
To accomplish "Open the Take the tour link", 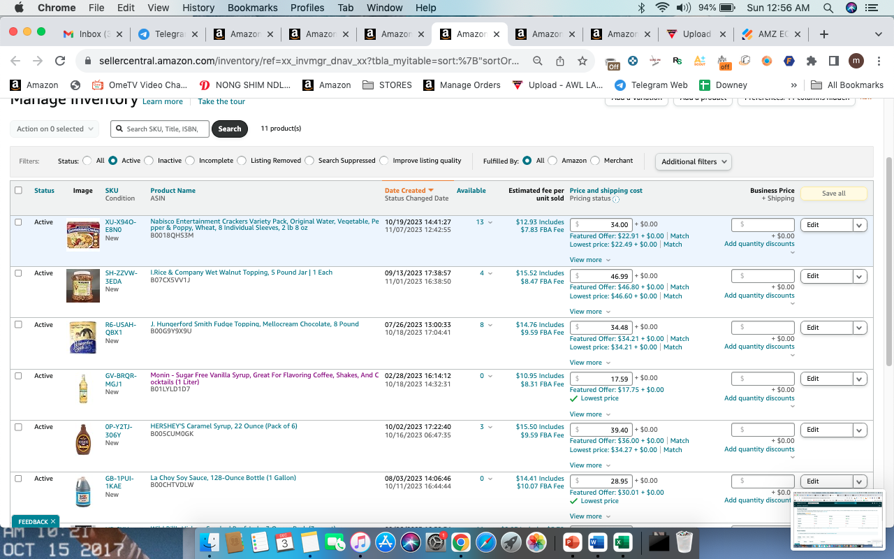I will [x=221, y=101].
